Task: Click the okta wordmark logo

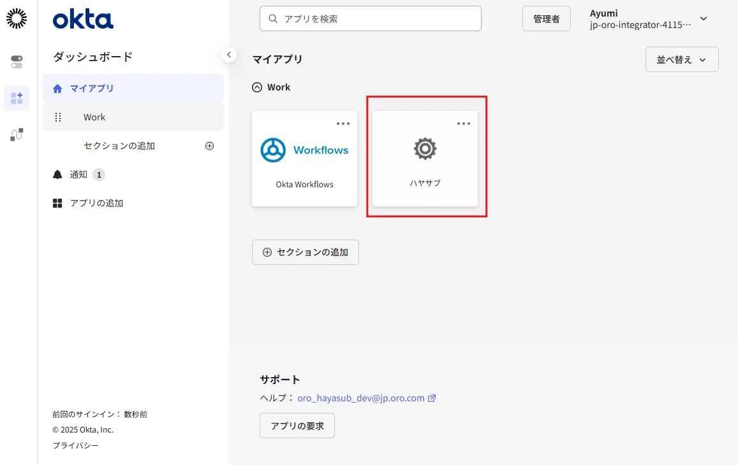Action: click(x=83, y=19)
